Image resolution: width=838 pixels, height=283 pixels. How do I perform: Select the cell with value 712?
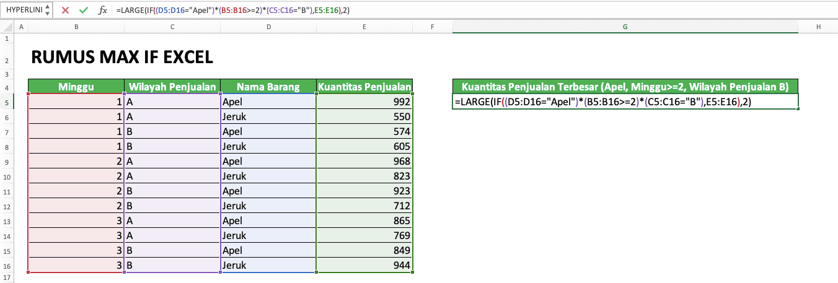coord(364,206)
